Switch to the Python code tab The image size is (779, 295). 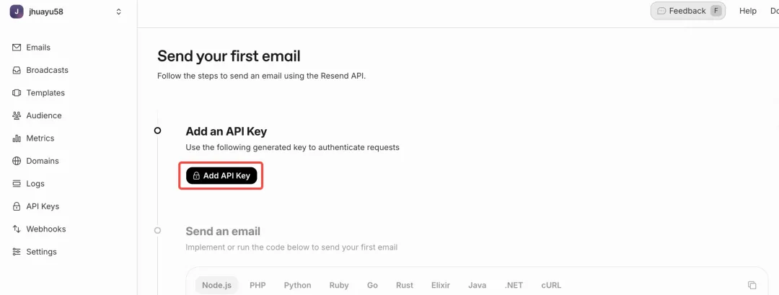298,285
